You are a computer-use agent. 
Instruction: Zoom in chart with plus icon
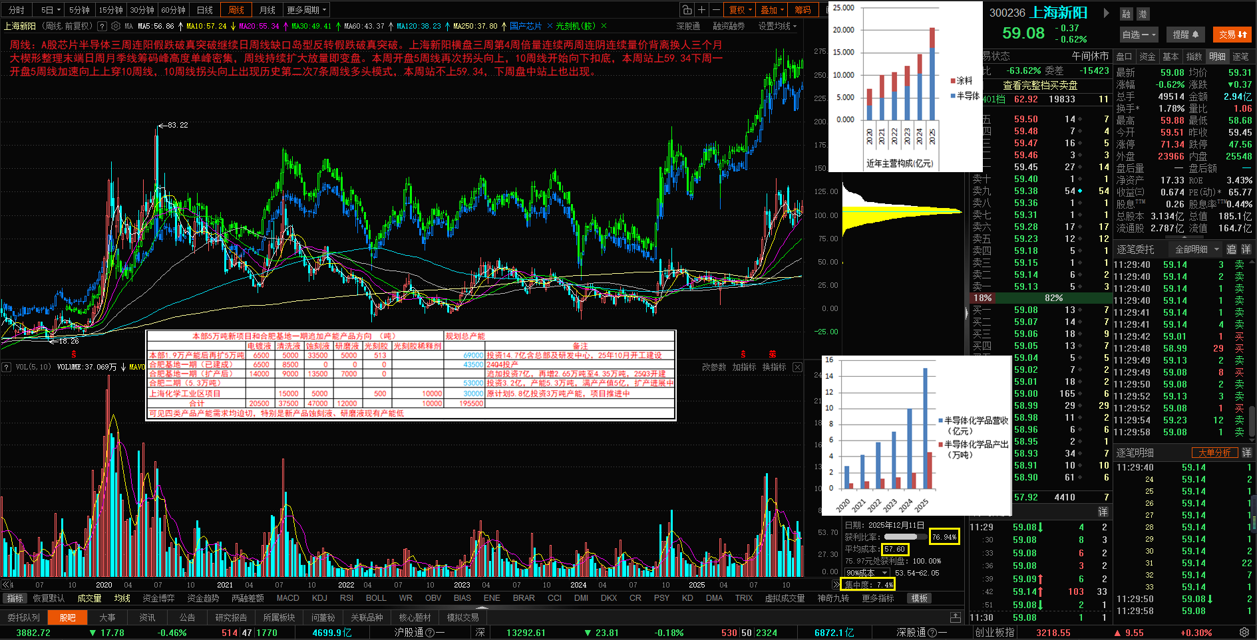point(701,10)
